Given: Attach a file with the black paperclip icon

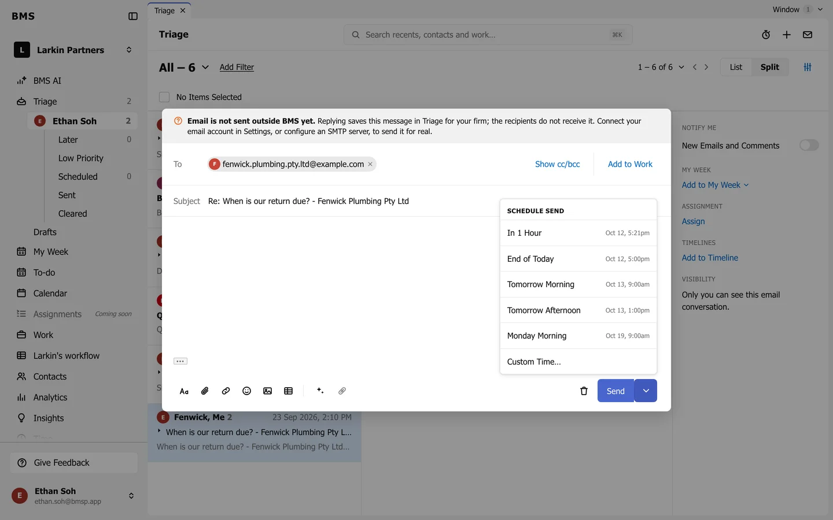Looking at the screenshot, I should coord(205,391).
